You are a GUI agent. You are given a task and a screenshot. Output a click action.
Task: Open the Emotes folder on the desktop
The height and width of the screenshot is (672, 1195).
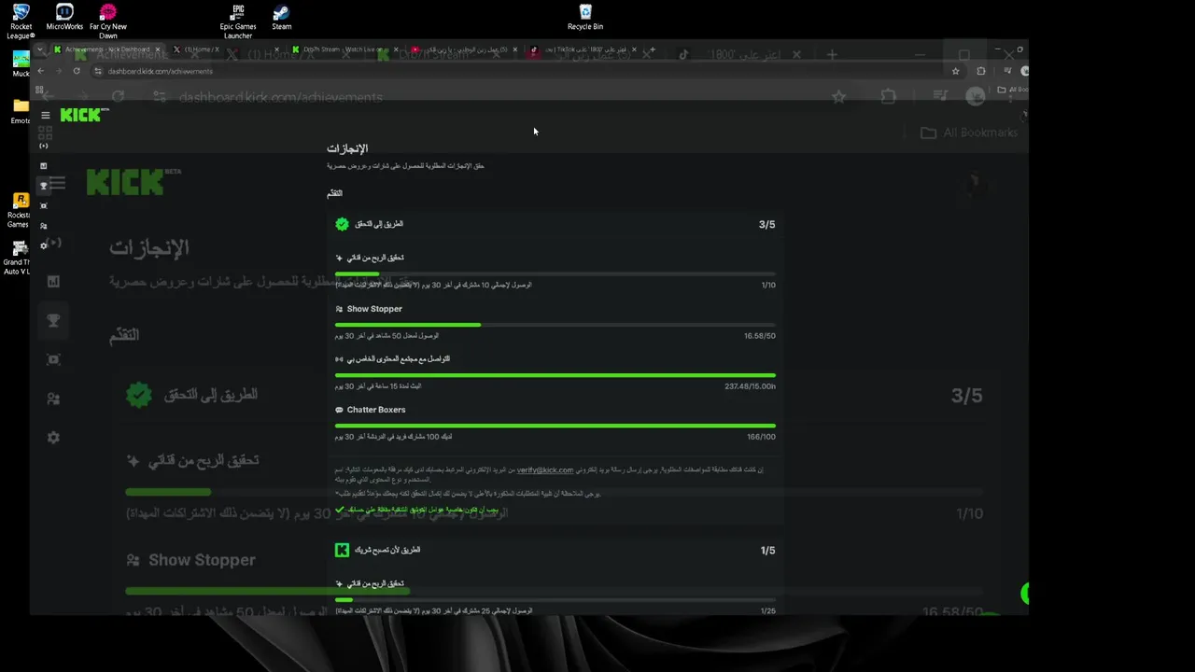coord(20,111)
